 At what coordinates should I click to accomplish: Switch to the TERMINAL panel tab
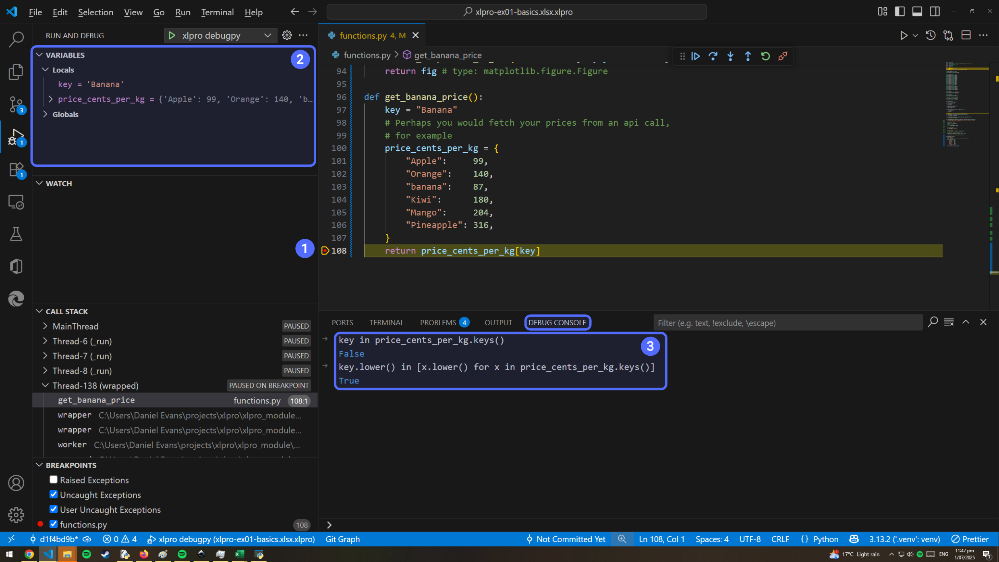tap(386, 323)
